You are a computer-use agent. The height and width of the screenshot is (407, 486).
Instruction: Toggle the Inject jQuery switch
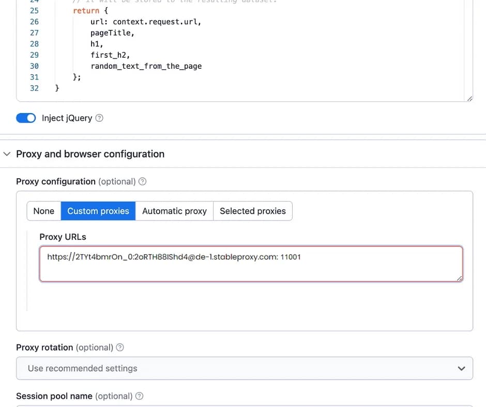point(26,118)
